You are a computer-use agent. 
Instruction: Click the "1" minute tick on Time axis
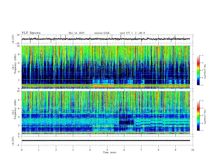39,150
